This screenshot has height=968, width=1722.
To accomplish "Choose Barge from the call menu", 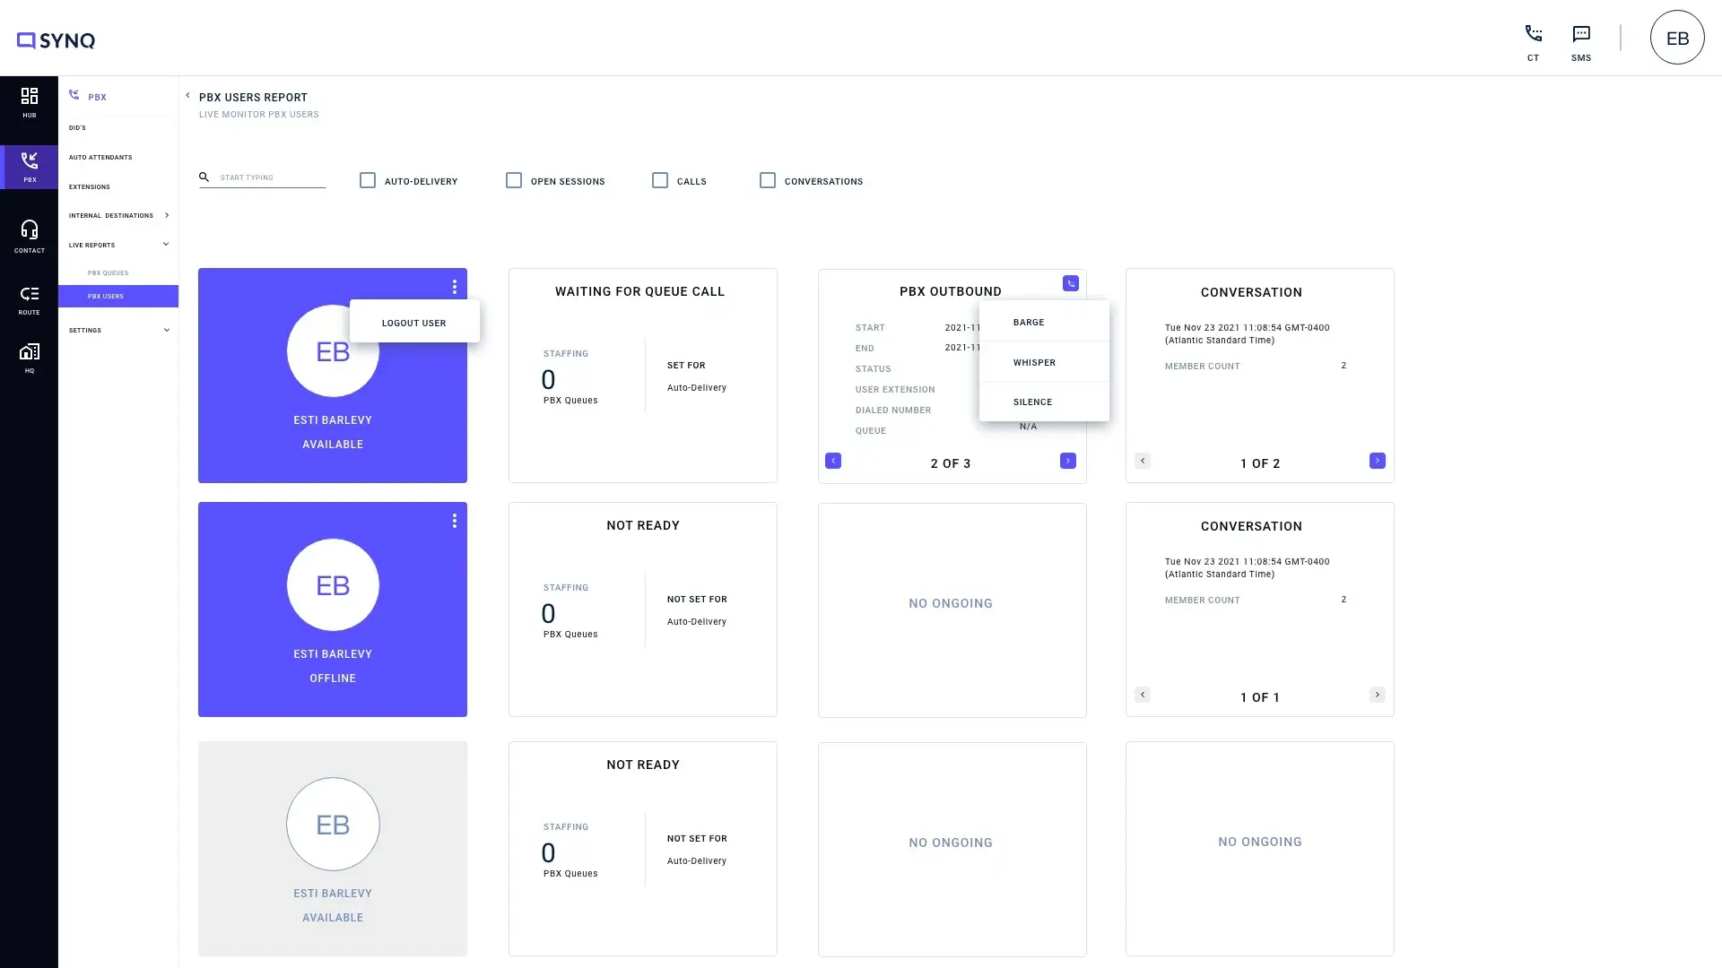I will 1044,322.
